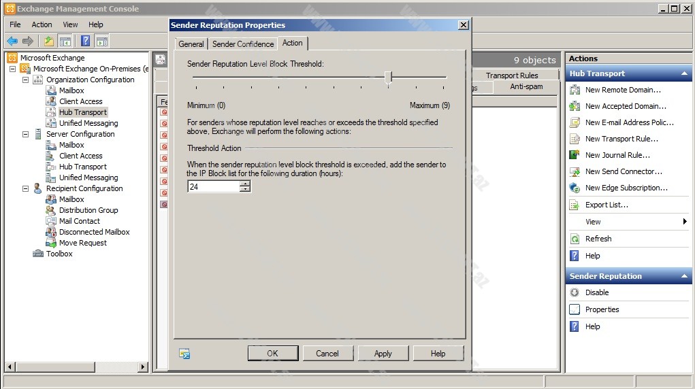Select Distribution Group under Recipient Configuration
Screen dimensions: 695x389
pyautogui.click(x=88, y=210)
